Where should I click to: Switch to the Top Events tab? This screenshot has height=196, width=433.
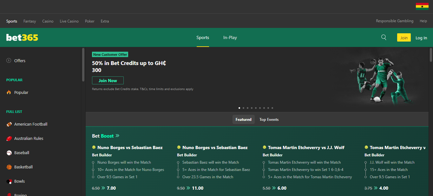[x=269, y=120]
